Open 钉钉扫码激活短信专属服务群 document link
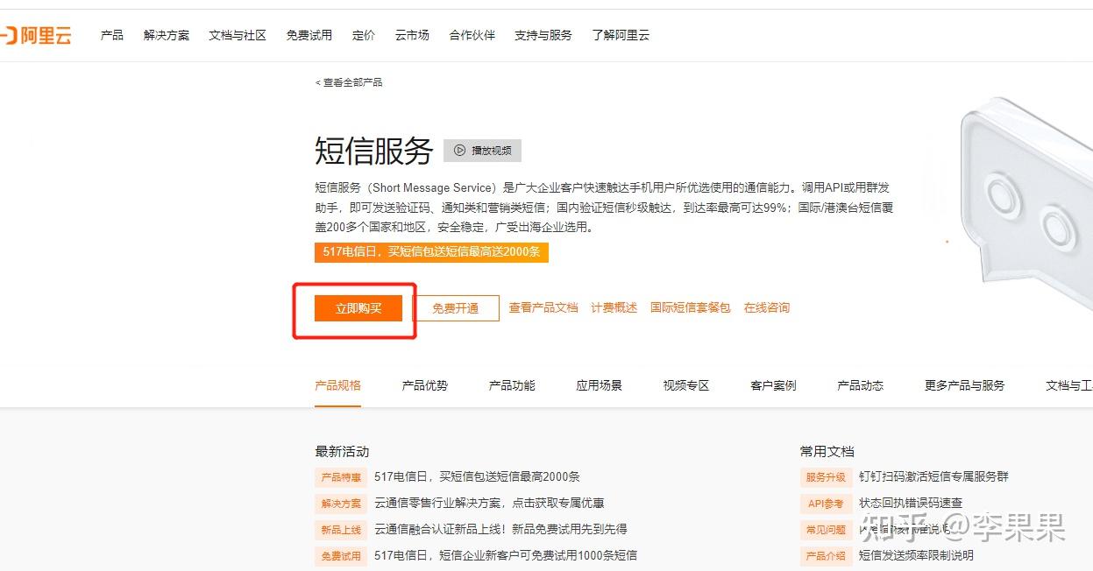The width and height of the screenshot is (1093, 571). [x=933, y=477]
